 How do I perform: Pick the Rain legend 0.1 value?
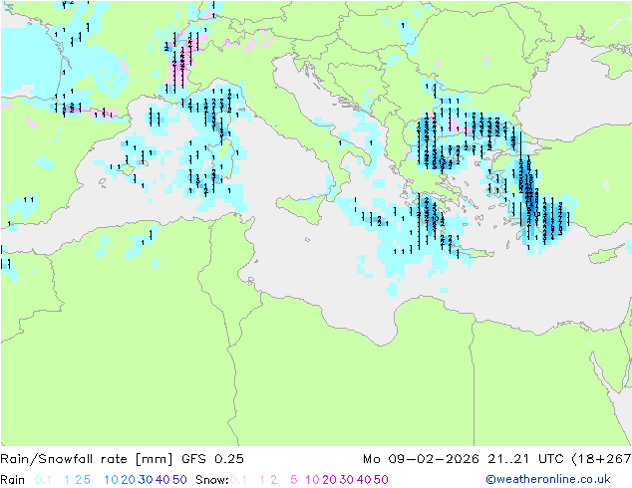point(43,480)
